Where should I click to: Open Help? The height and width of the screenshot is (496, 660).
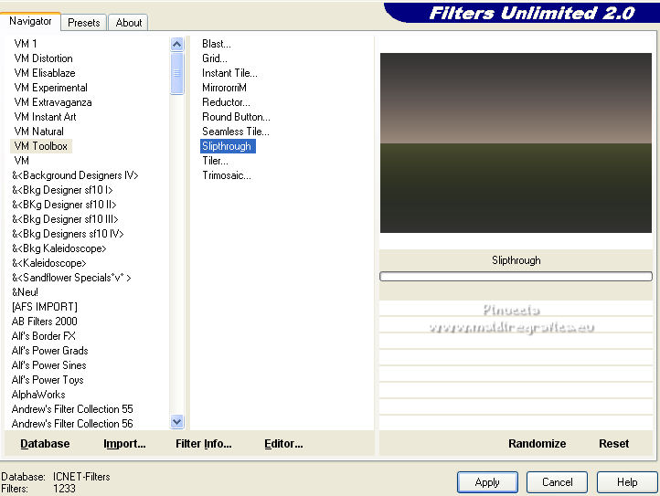pos(627,482)
